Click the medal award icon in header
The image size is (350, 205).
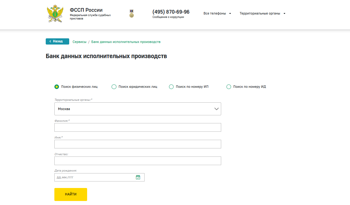click(x=132, y=14)
